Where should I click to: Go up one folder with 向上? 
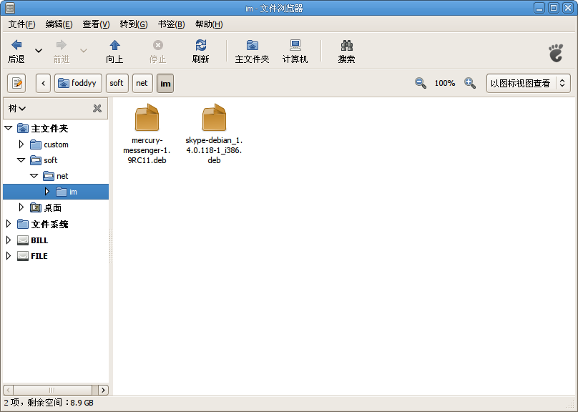(x=114, y=51)
